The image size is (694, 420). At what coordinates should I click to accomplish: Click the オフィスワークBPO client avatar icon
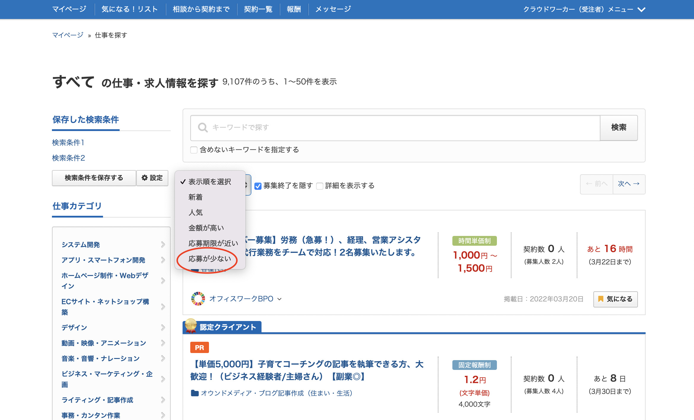pos(198,299)
